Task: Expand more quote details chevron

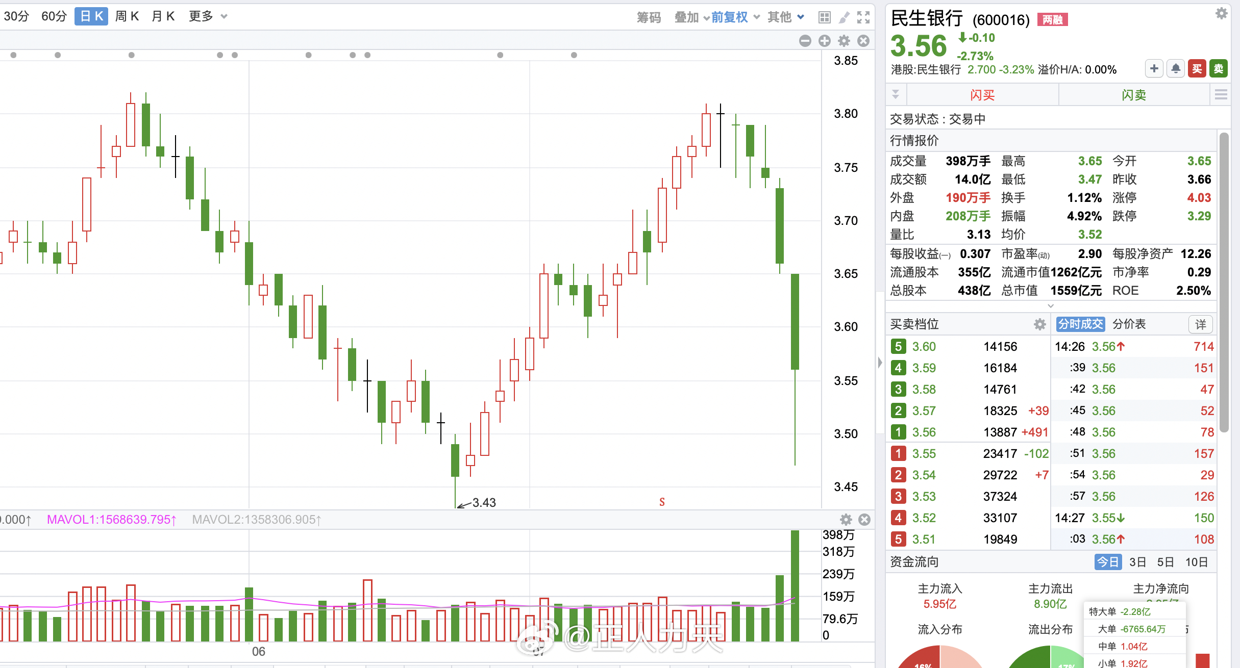Action: [x=1051, y=306]
